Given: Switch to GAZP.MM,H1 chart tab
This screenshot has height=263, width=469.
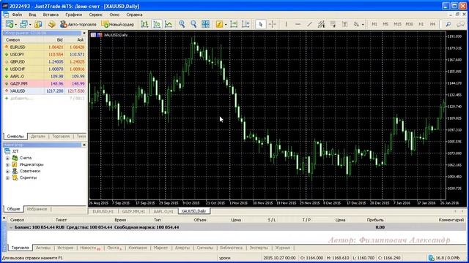Looking at the screenshot, I should tap(133, 211).
